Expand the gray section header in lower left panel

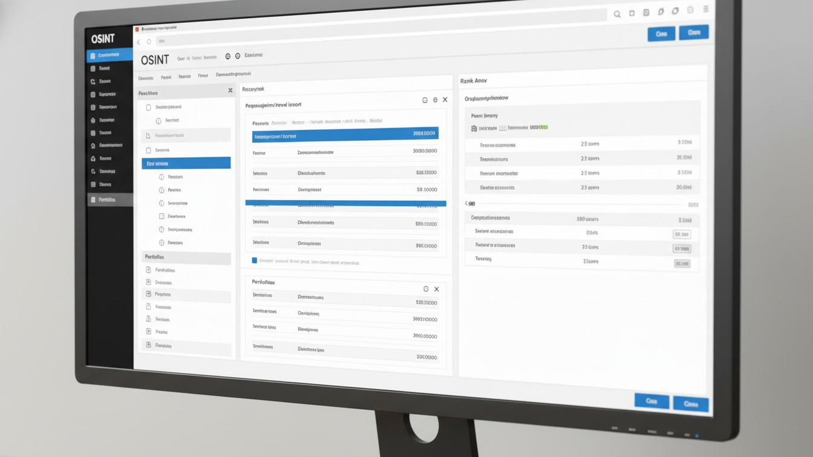(186, 257)
